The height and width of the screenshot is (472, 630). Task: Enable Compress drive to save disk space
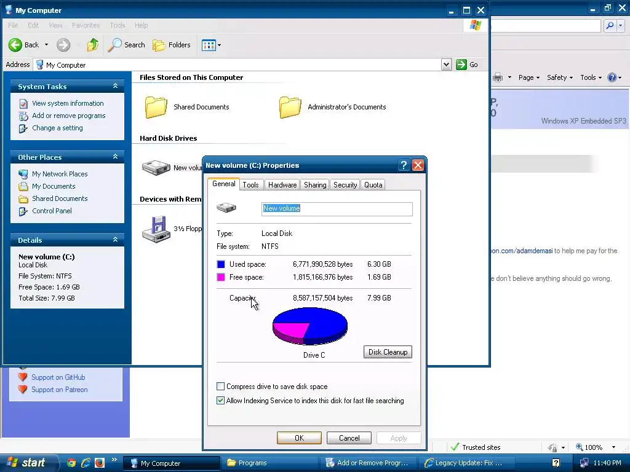tap(221, 387)
